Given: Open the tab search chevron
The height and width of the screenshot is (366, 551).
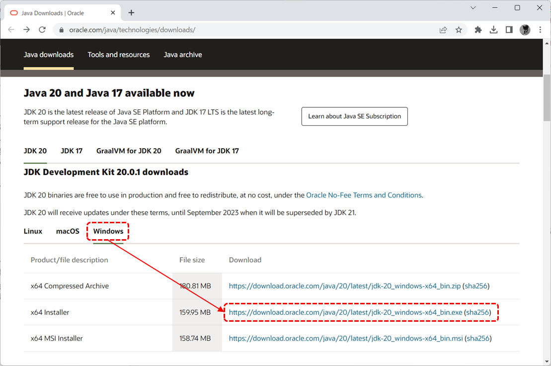Looking at the screenshot, I should [x=473, y=7].
